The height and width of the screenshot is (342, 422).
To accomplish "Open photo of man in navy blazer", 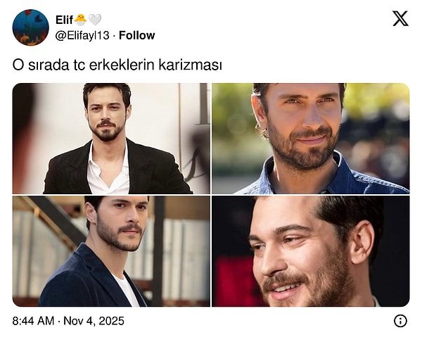I will (x=111, y=251).
